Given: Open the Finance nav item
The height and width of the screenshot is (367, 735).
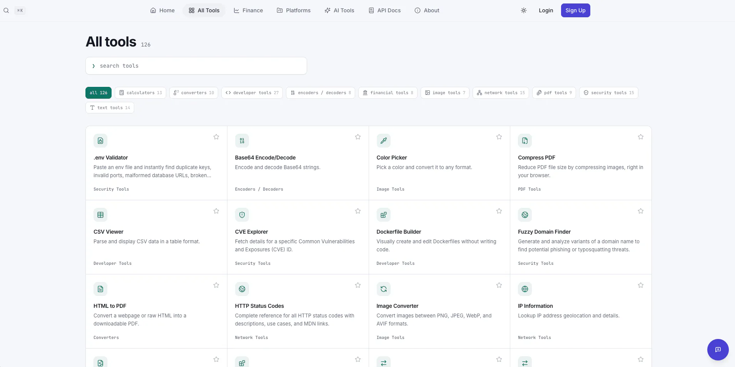Looking at the screenshot, I should (248, 10).
